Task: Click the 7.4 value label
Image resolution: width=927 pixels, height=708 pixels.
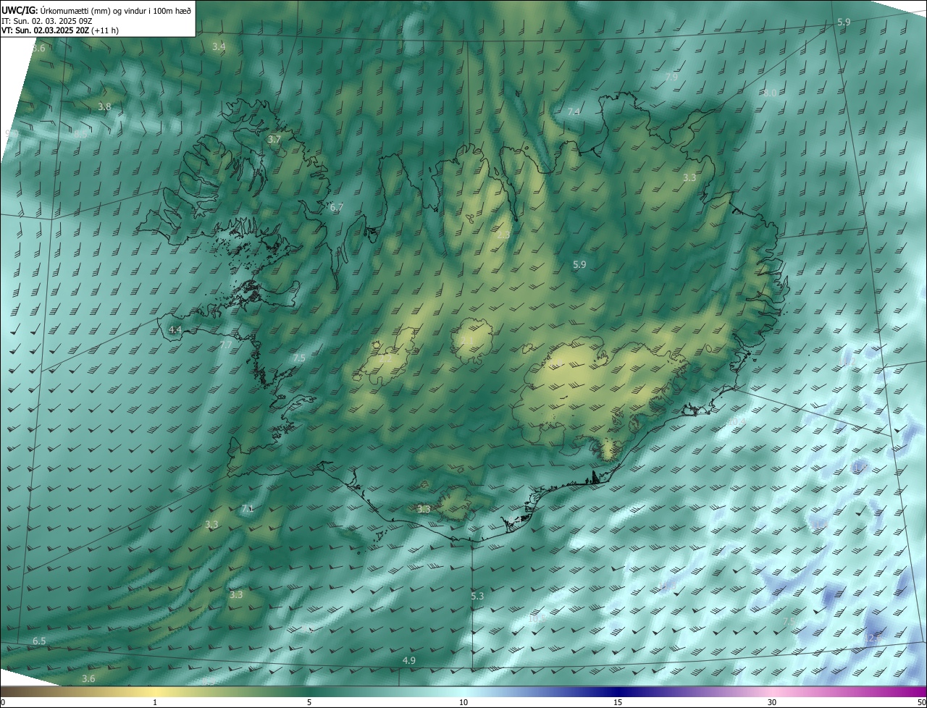Action: click(574, 111)
